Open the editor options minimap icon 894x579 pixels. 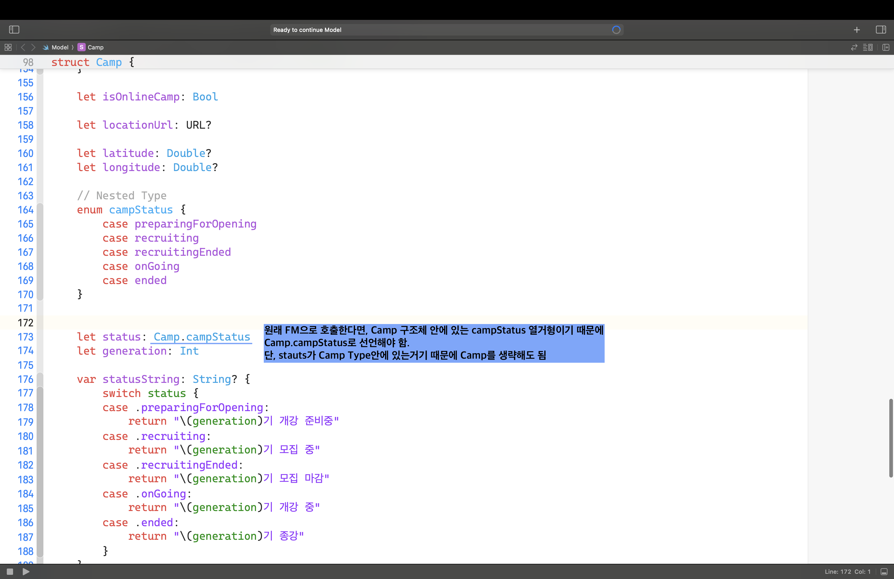tap(868, 47)
